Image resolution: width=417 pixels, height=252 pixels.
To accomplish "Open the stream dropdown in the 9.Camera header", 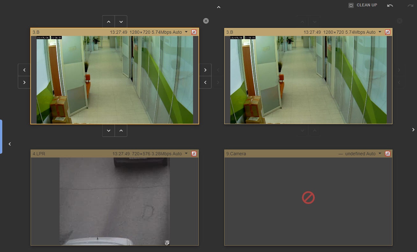I will coord(380,153).
